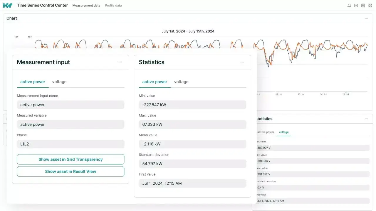Switch to Measurement data in top navigation
Viewport: 376px width, 211px height.
(86, 6)
